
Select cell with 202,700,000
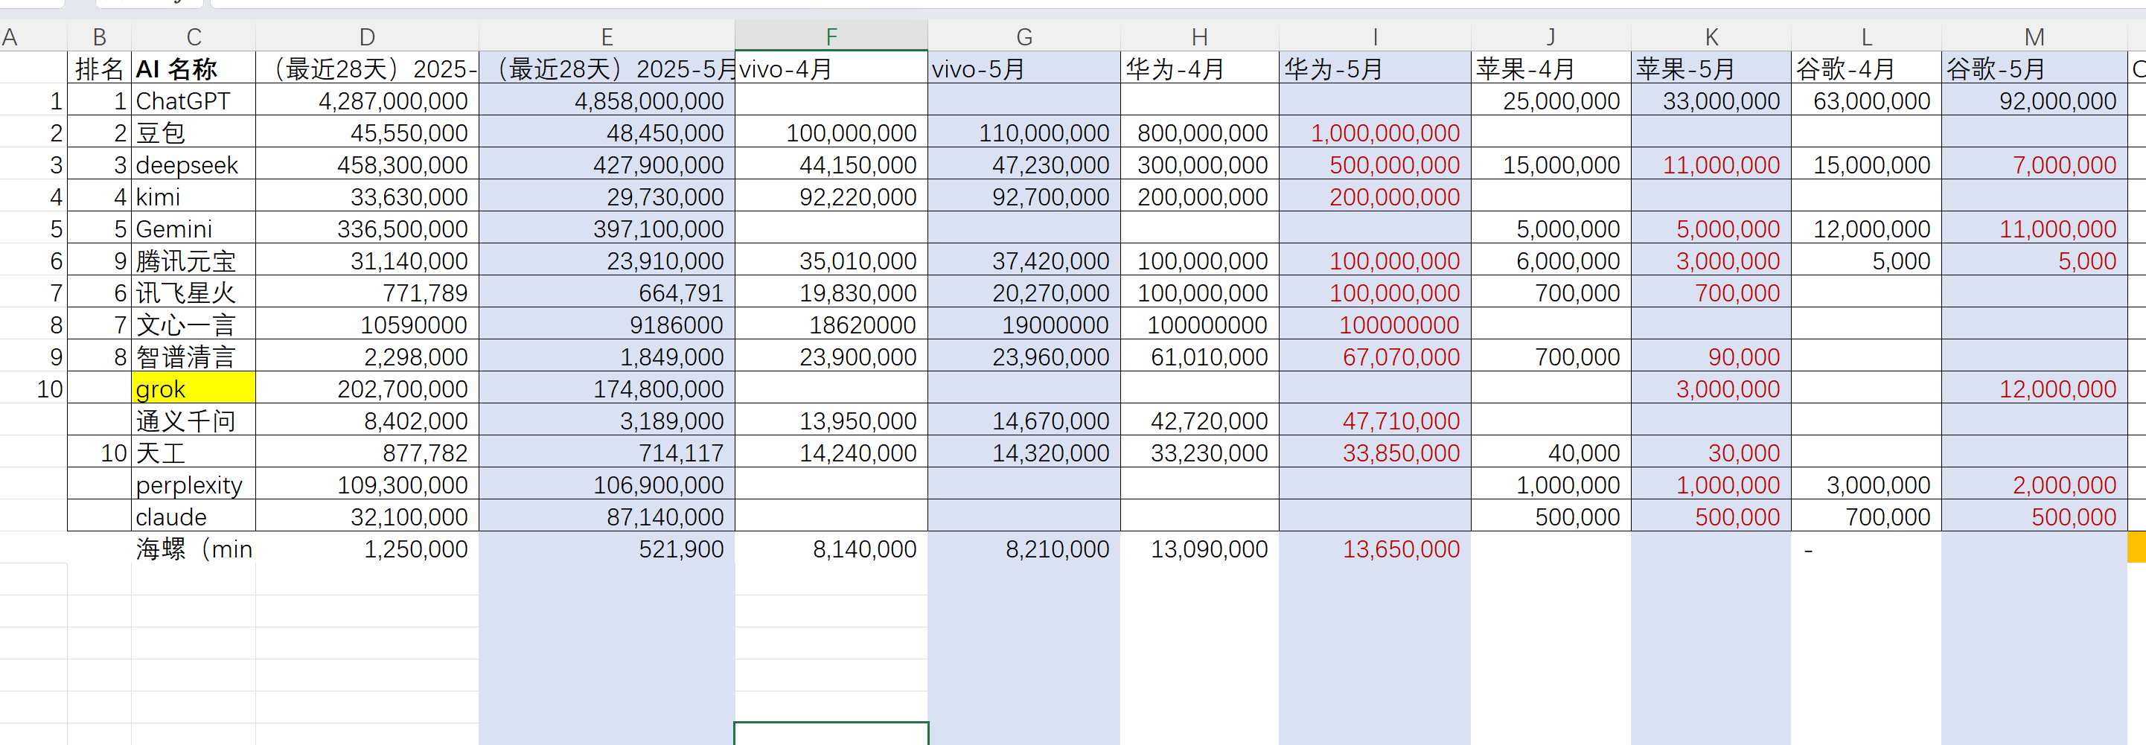366,389
